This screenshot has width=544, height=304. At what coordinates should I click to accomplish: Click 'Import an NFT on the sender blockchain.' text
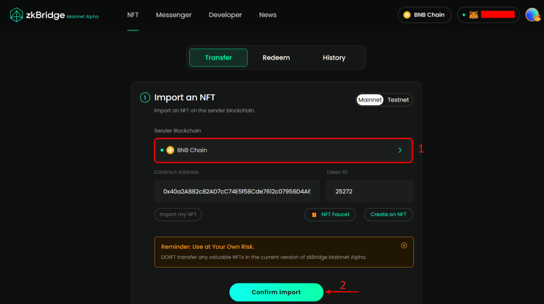[x=204, y=111]
